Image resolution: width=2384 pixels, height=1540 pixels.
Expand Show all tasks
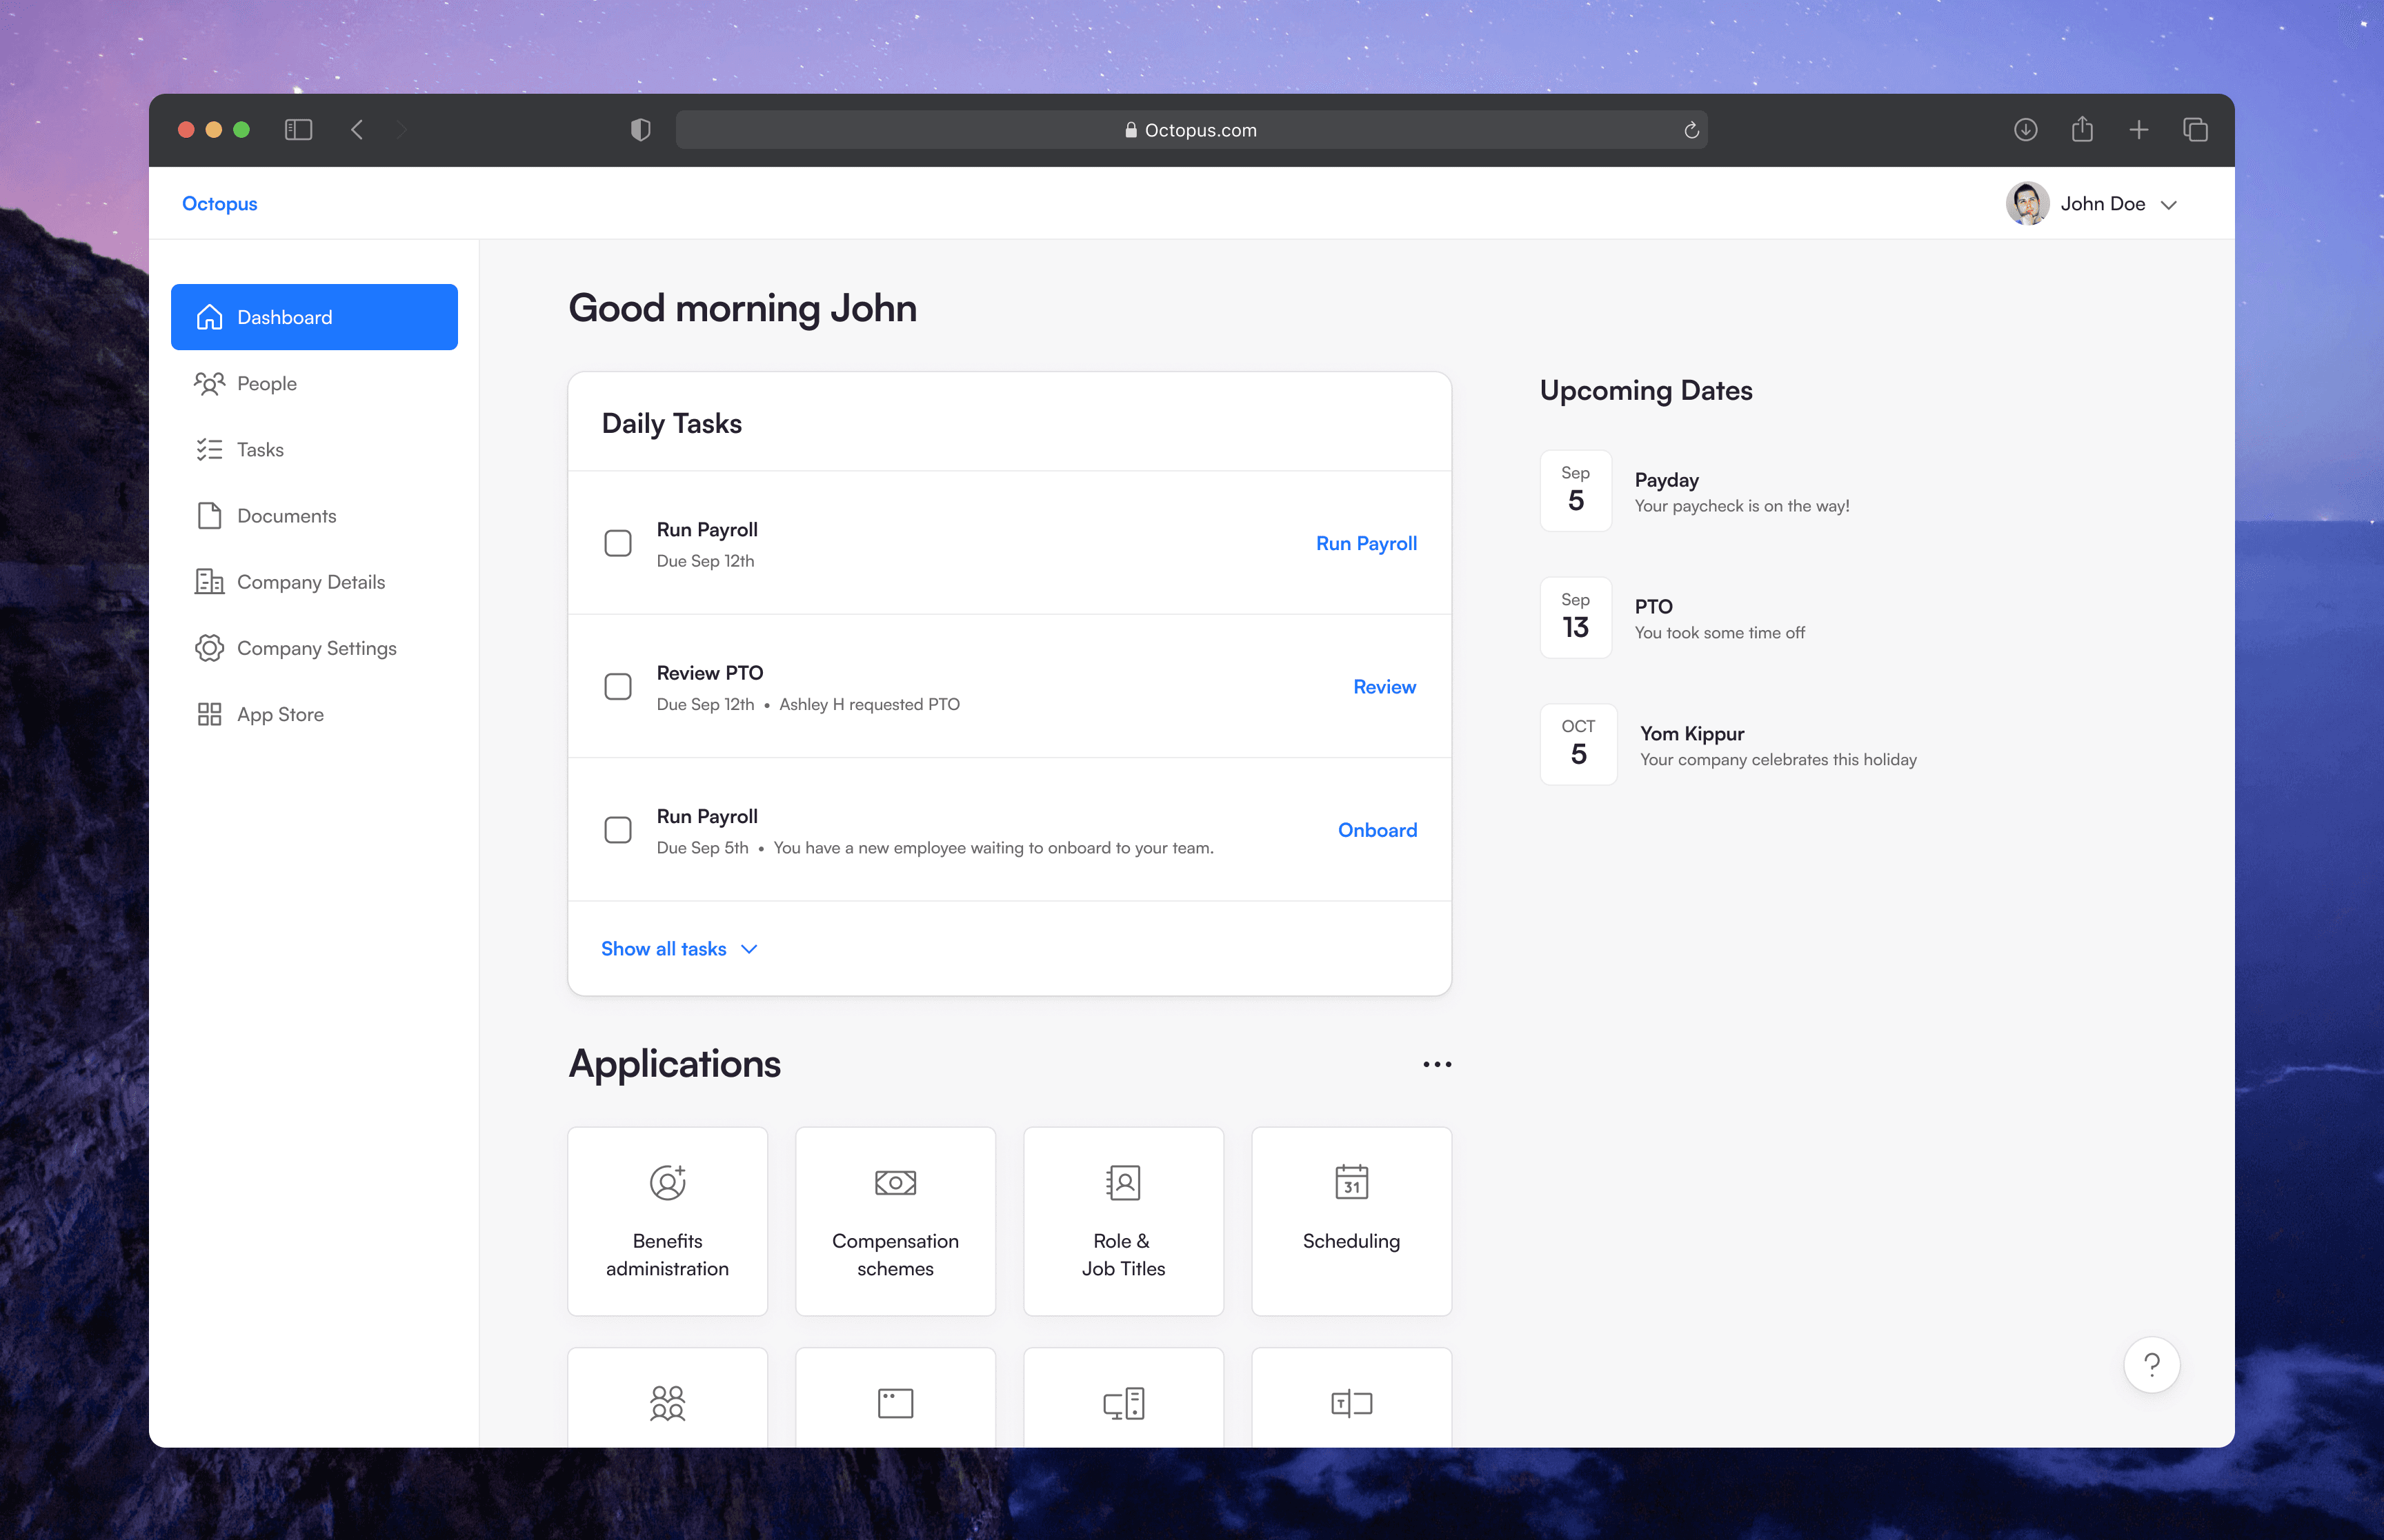point(679,949)
